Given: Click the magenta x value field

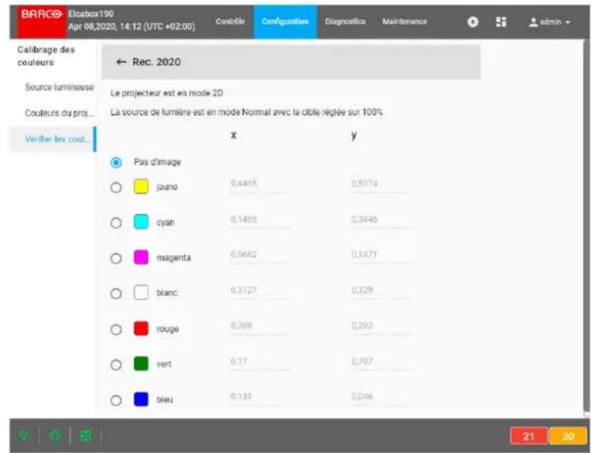Looking at the screenshot, I should (260, 255).
